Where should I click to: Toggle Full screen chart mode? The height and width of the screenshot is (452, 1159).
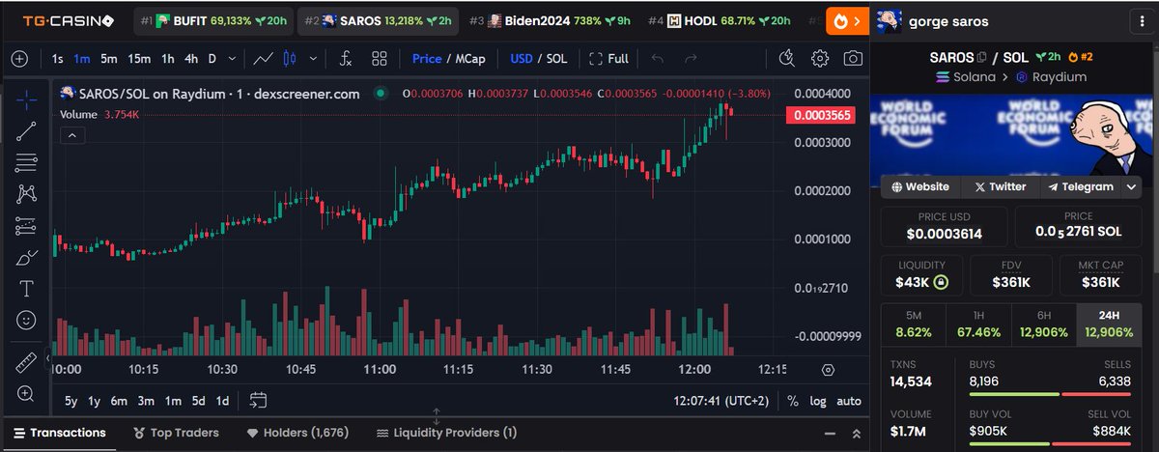point(609,59)
